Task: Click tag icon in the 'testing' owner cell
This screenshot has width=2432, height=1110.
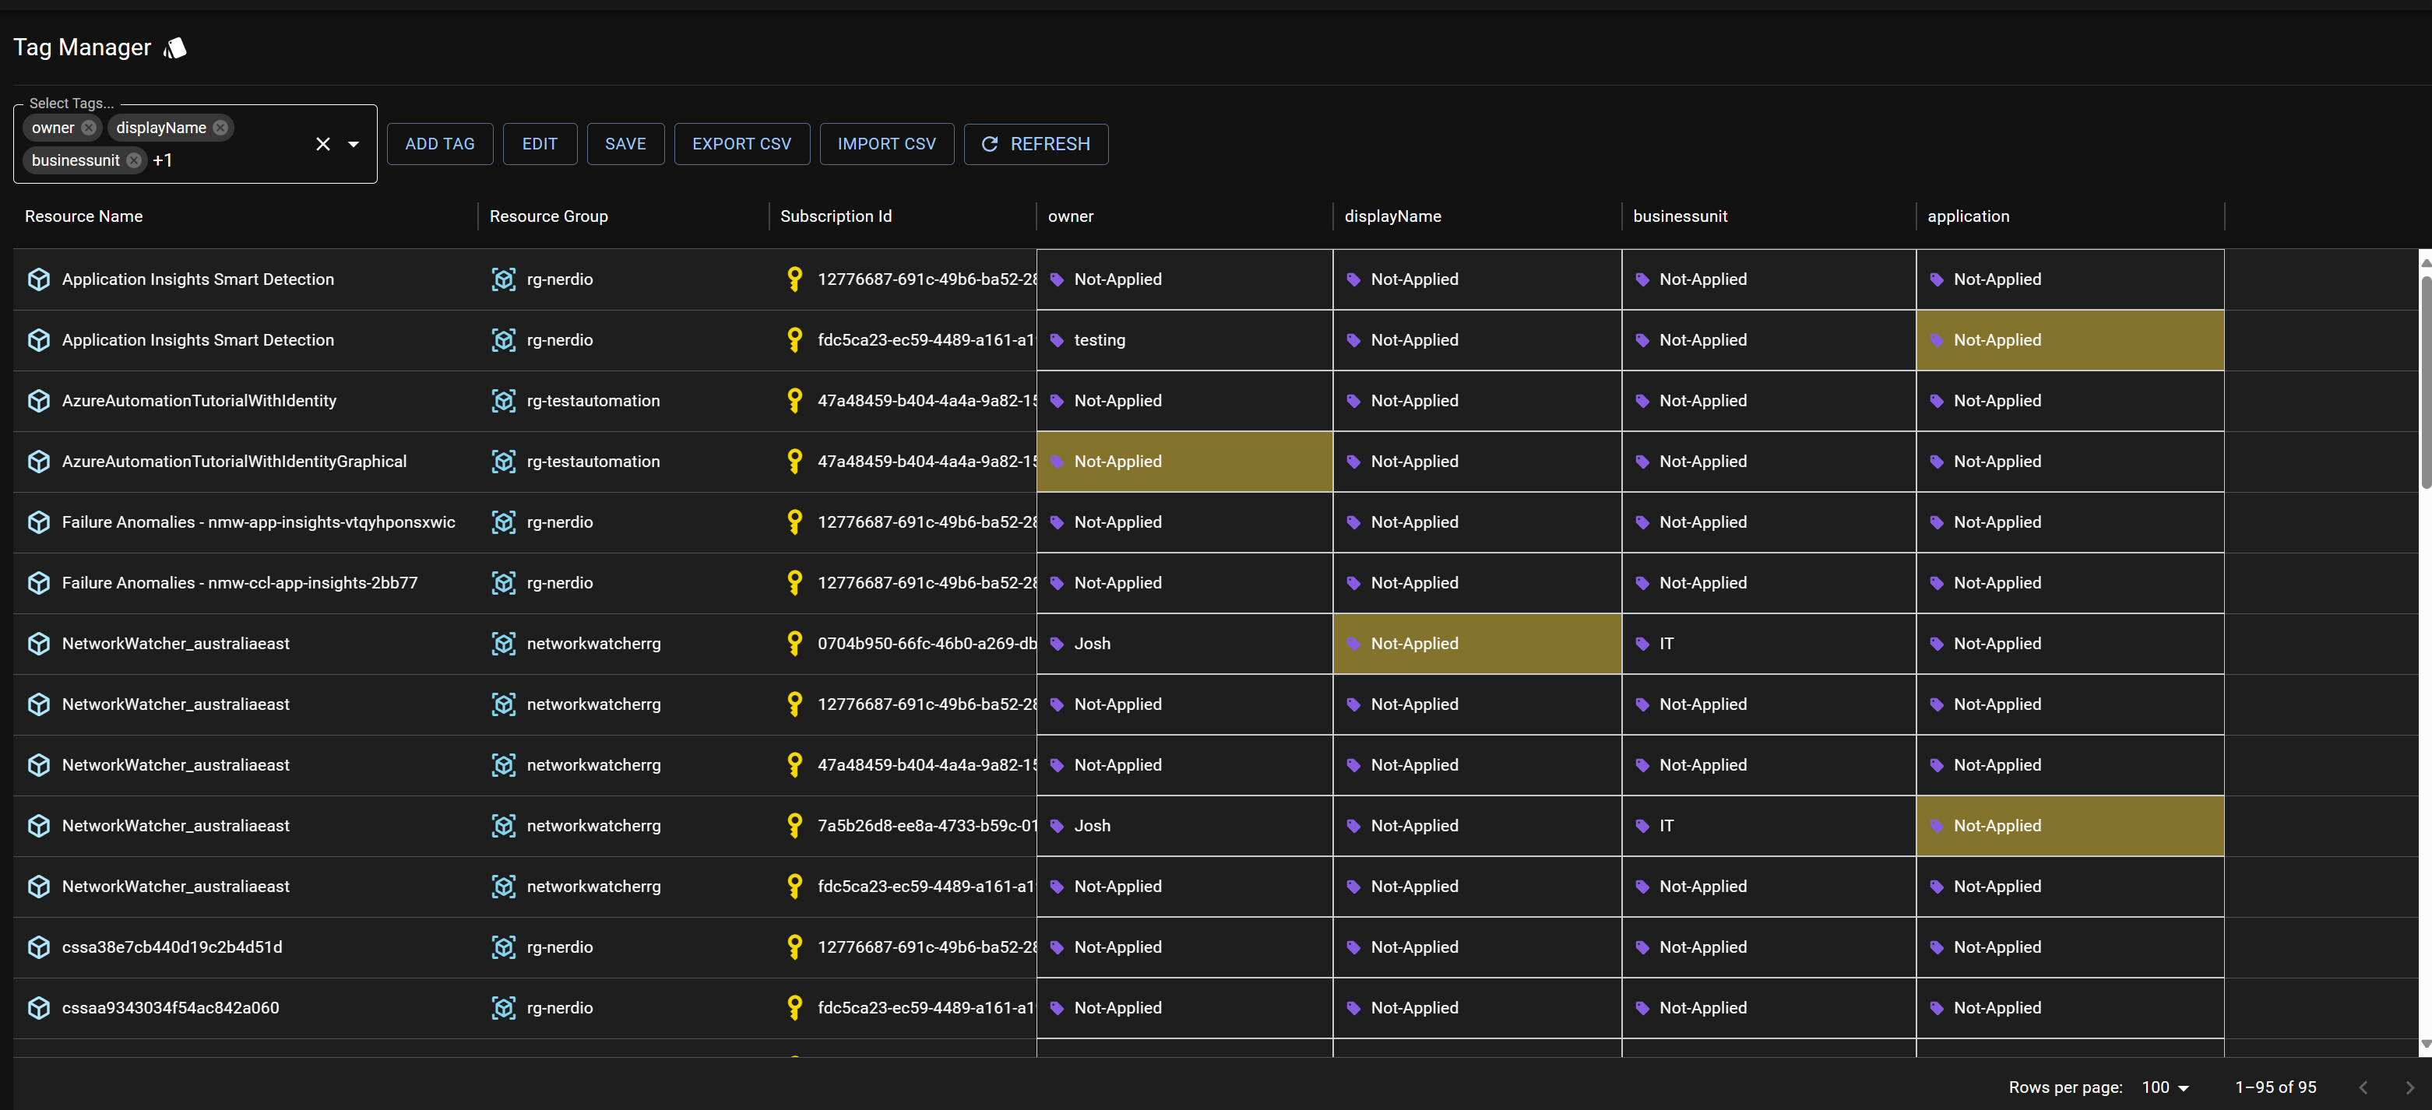Action: (x=1058, y=341)
